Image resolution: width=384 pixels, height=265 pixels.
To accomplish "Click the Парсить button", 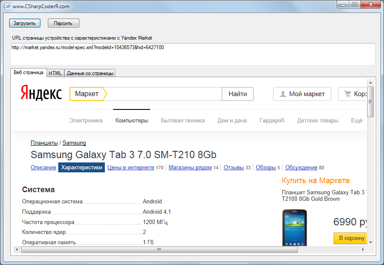I will click(63, 23).
